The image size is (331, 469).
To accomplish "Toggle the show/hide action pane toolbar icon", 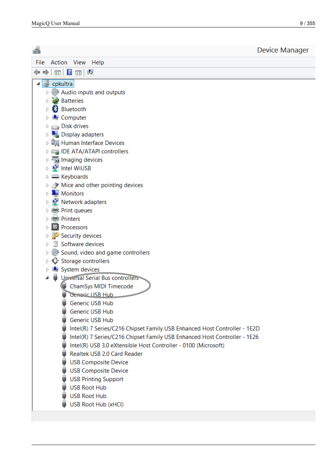I will 78,72.
